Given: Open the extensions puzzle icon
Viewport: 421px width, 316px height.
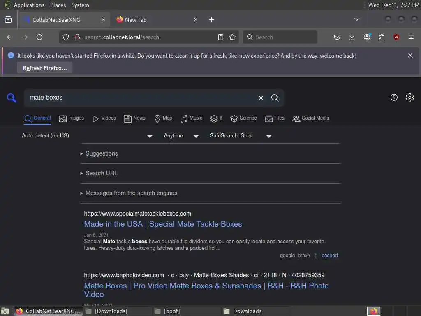Looking at the screenshot, I should 382,37.
